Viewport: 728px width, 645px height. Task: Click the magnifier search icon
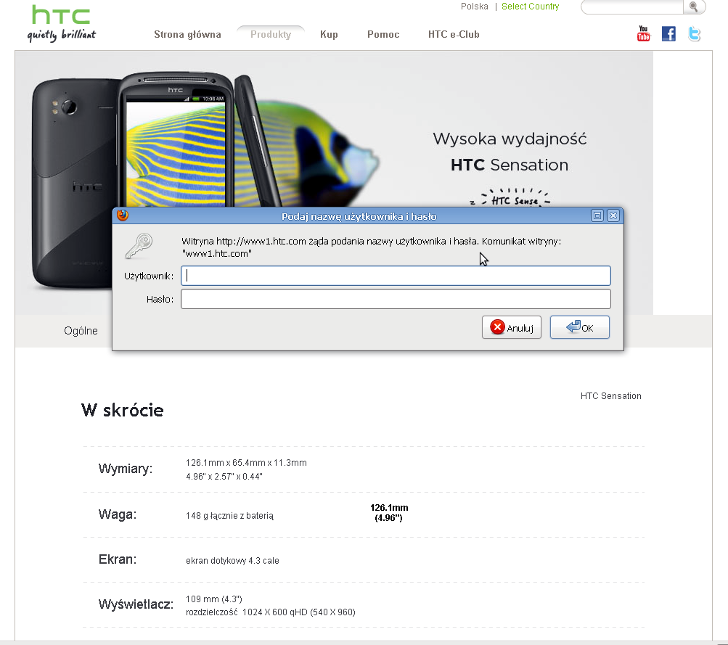694,7
